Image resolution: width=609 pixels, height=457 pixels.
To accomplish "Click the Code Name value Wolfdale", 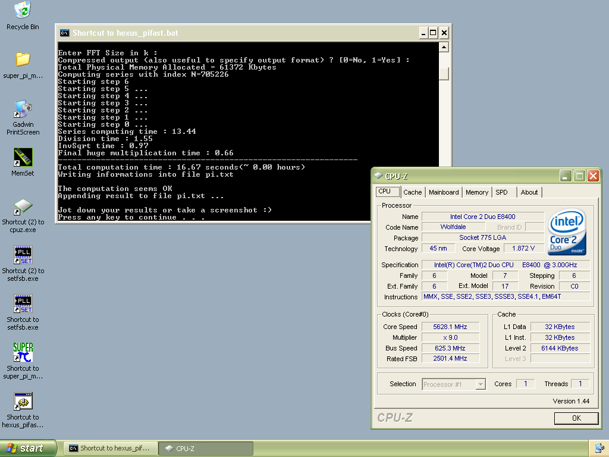I will [453, 227].
